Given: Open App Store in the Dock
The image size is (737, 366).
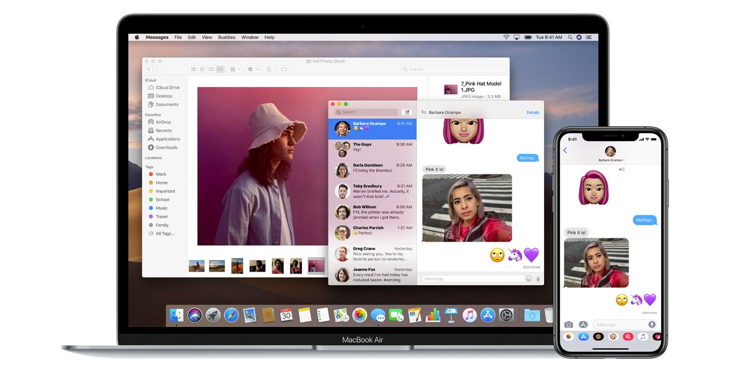Looking at the screenshot, I should tap(488, 315).
